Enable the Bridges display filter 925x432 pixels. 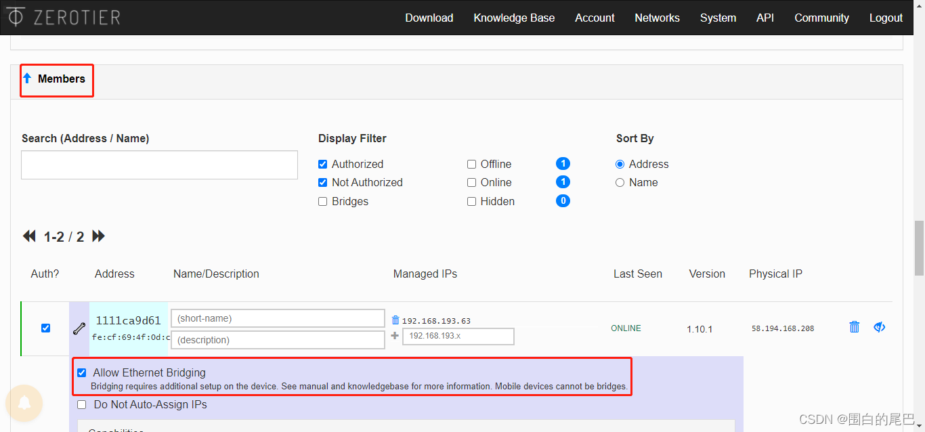pyautogui.click(x=322, y=201)
